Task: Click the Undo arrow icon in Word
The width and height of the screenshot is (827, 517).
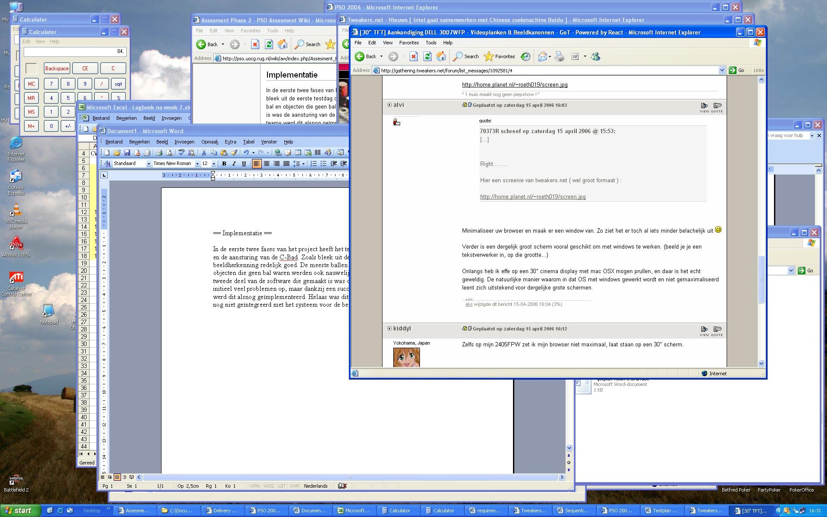Action: (x=246, y=153)
